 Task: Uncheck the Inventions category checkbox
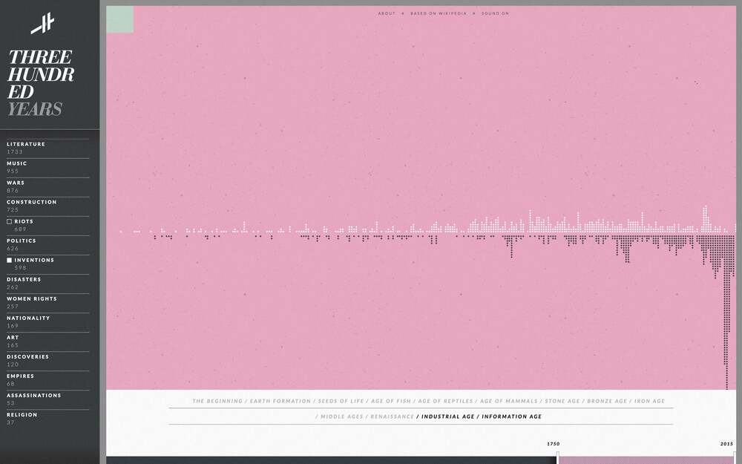coord(10,260)
